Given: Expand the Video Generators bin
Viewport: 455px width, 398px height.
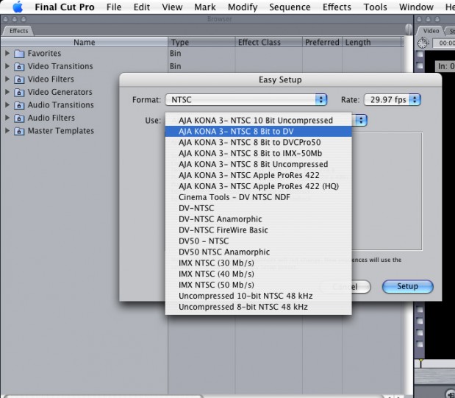Looking at the screenshot, I should 7,92.
